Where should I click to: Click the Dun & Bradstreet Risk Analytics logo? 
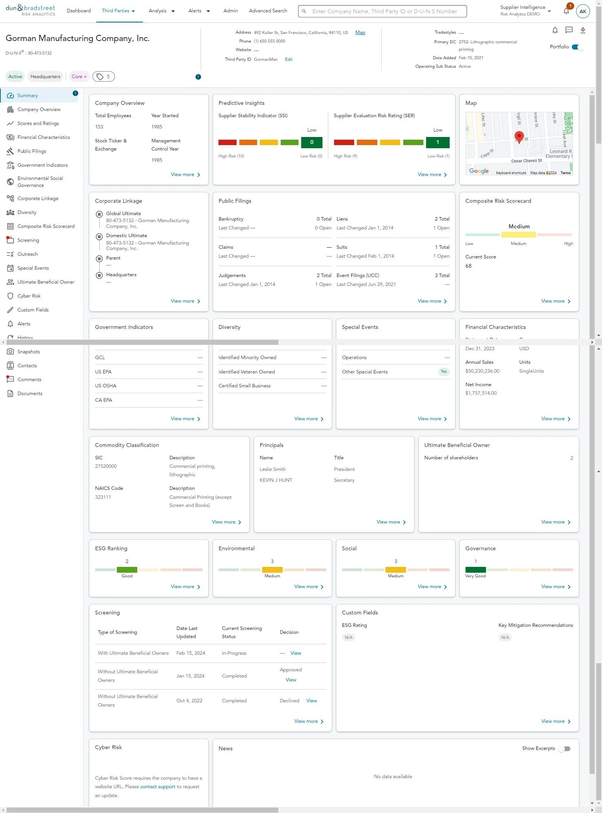tap(30, 10)
